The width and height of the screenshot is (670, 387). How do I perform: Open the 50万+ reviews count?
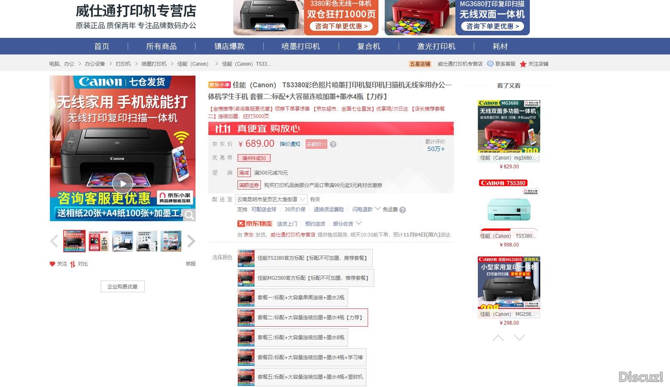pos(436,149)
